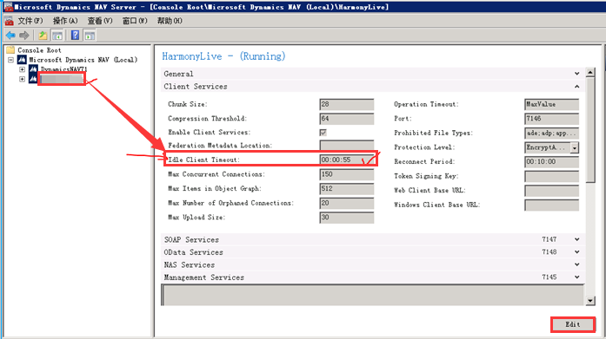The image size is (606, 339).
Task: Click the Operation Timeout field
Action: click(551, 104)
